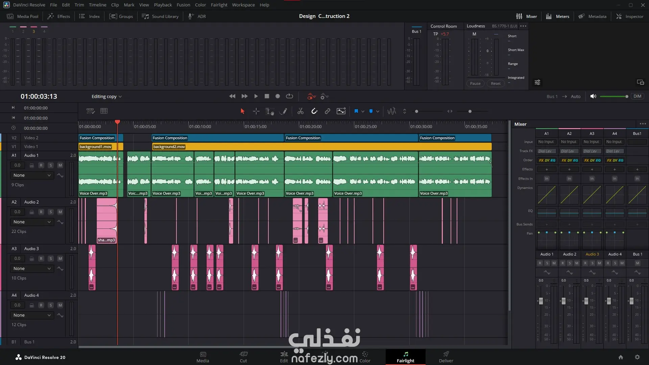Image resolution: width=649 pixels, height=365 pixels.
Task: Click the loop playback icon
Action: [x=289, y=96]
